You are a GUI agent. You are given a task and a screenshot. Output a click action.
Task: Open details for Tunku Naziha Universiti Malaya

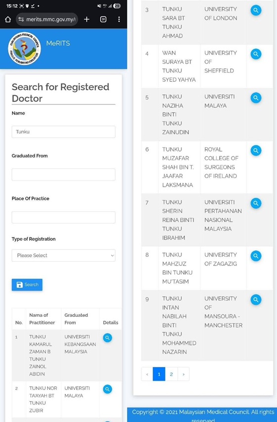(256, 98)
